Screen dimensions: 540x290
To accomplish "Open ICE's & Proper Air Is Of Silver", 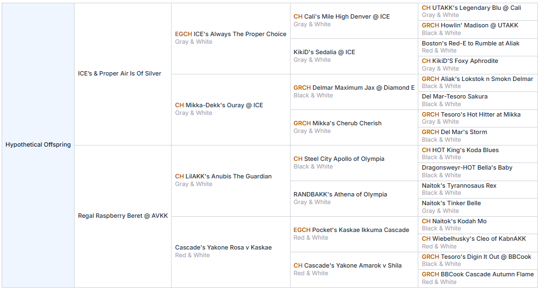I will coord(120,73).
